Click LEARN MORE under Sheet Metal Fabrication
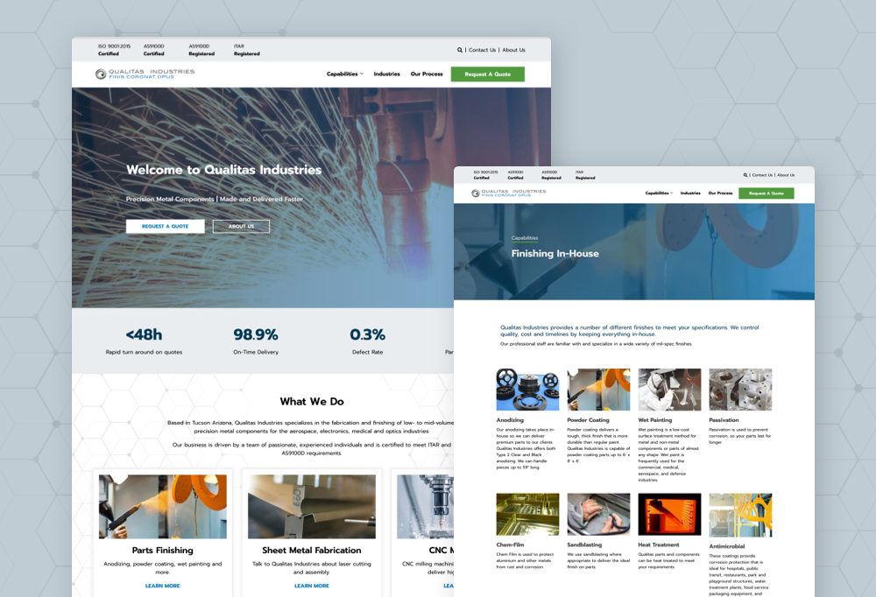 [312, 586]
